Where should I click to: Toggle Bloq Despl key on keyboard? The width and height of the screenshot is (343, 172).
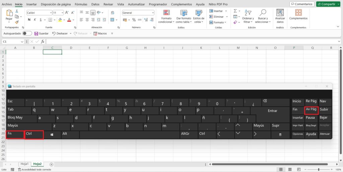click(x=311, y=127)
